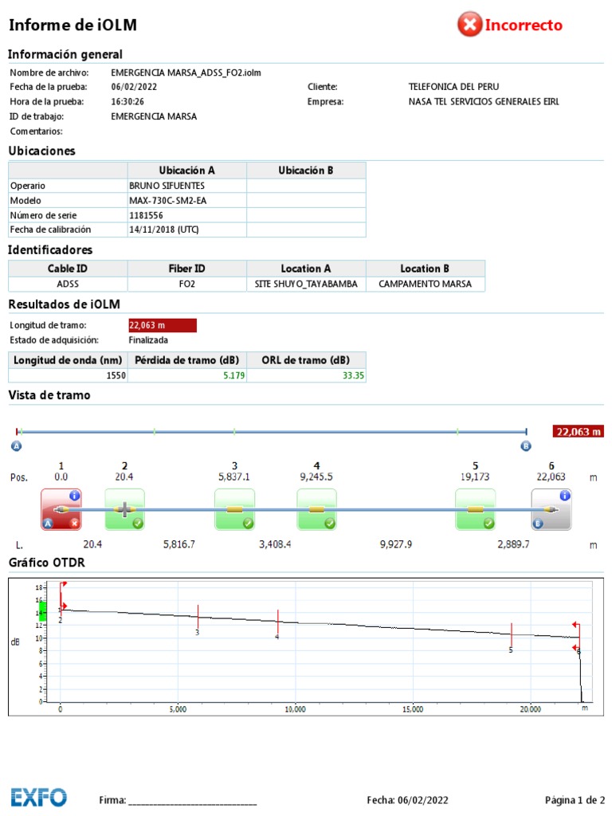
Task: Click file name EMERGENCIA MARSA_ADSS_FO2.iolm
Action: pos(186,73)
